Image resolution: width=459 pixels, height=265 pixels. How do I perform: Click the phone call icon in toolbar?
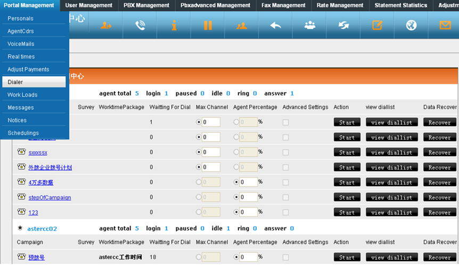[140, 26]
